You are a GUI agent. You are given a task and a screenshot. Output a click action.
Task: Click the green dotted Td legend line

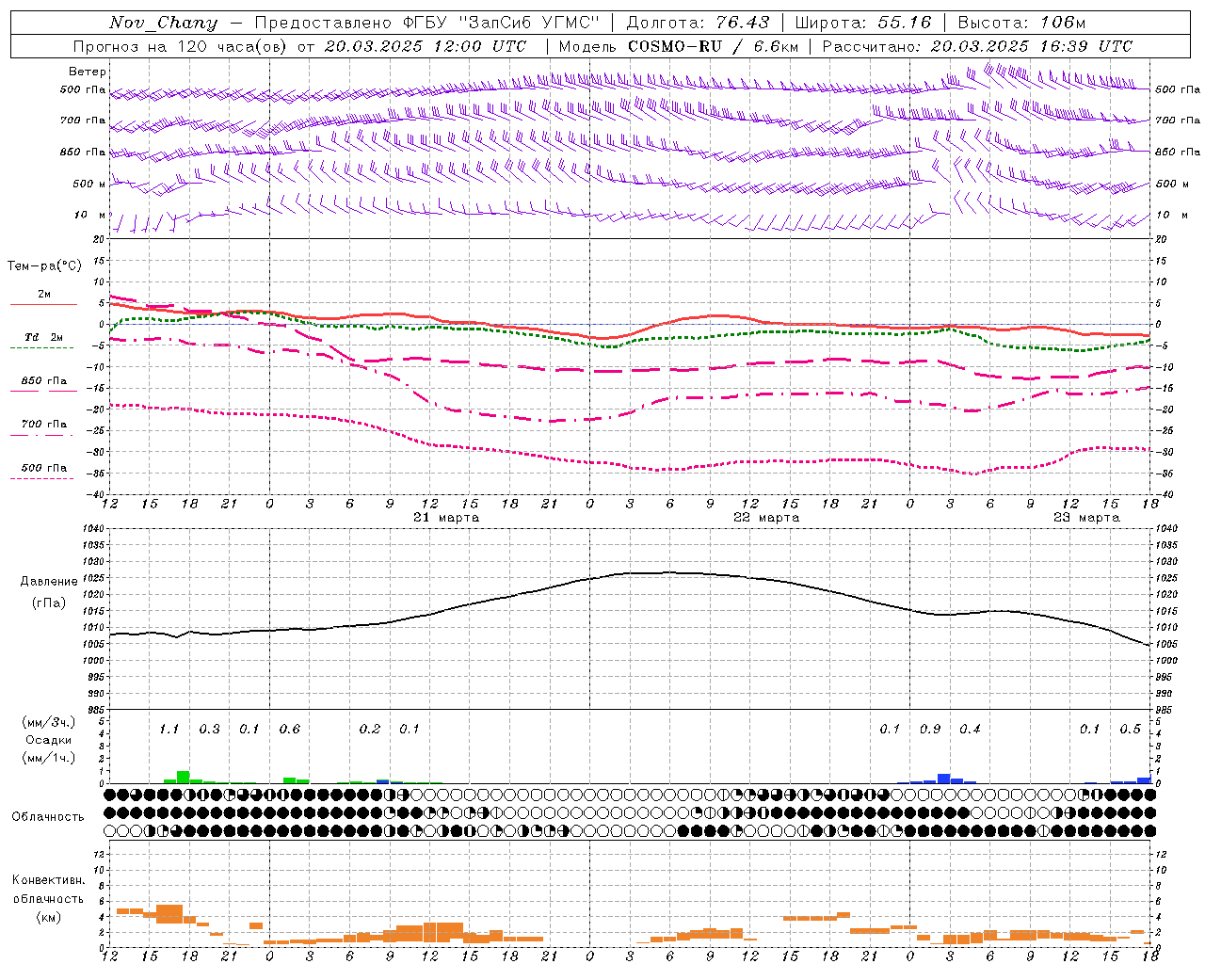point(41,347)
